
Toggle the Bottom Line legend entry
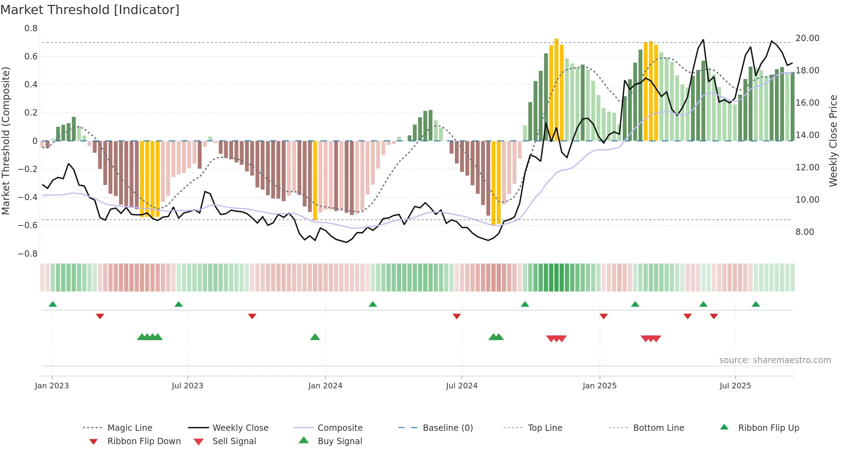click(x=646, y=428)
